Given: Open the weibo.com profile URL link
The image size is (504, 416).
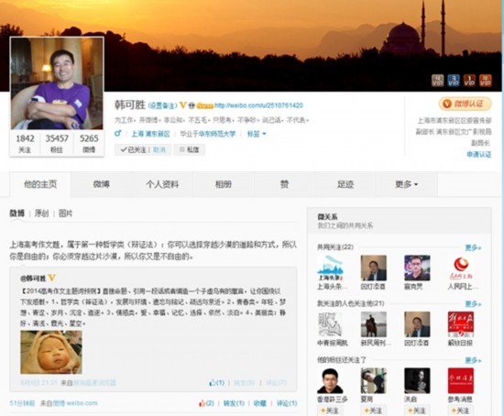Looking at the screenshot, I should (x=258, y=105).
